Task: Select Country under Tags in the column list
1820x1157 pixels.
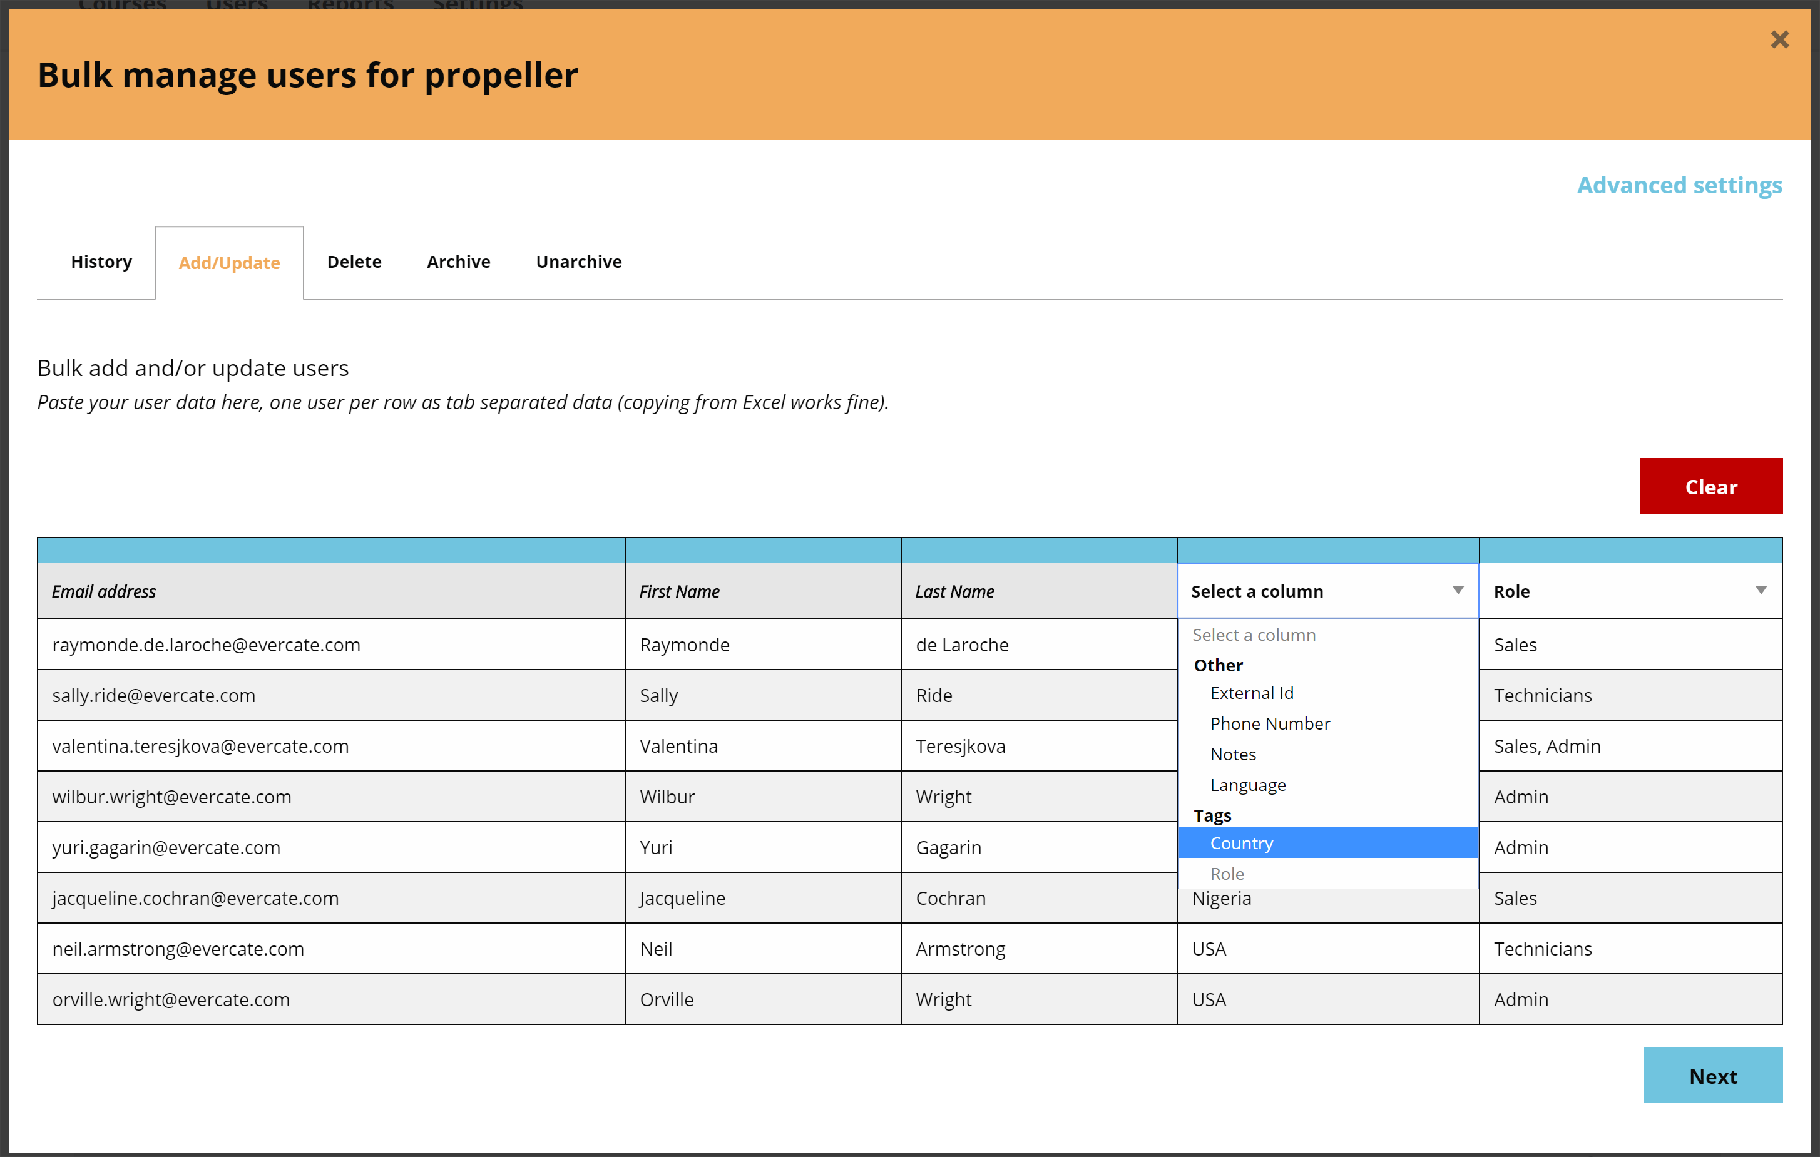Action: click(1242, 843)
